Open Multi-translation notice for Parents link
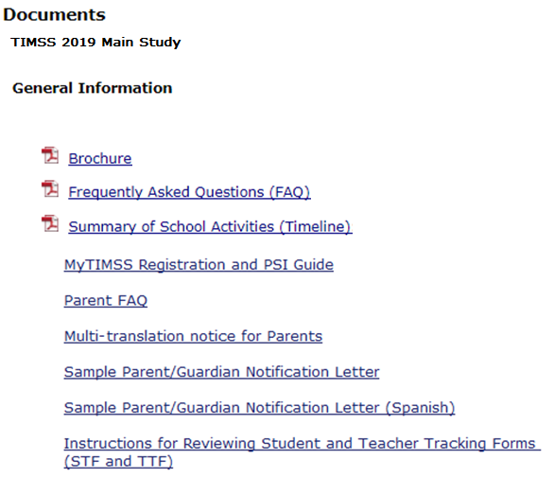The width and height of the screenshot is (554, 478). 193,336
